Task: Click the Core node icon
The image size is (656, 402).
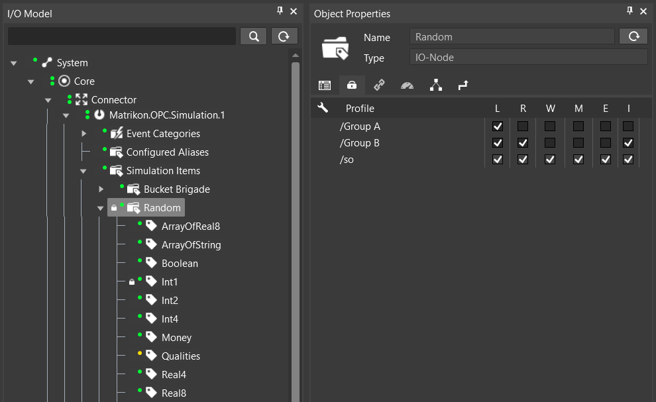Action: coord(64,81)
